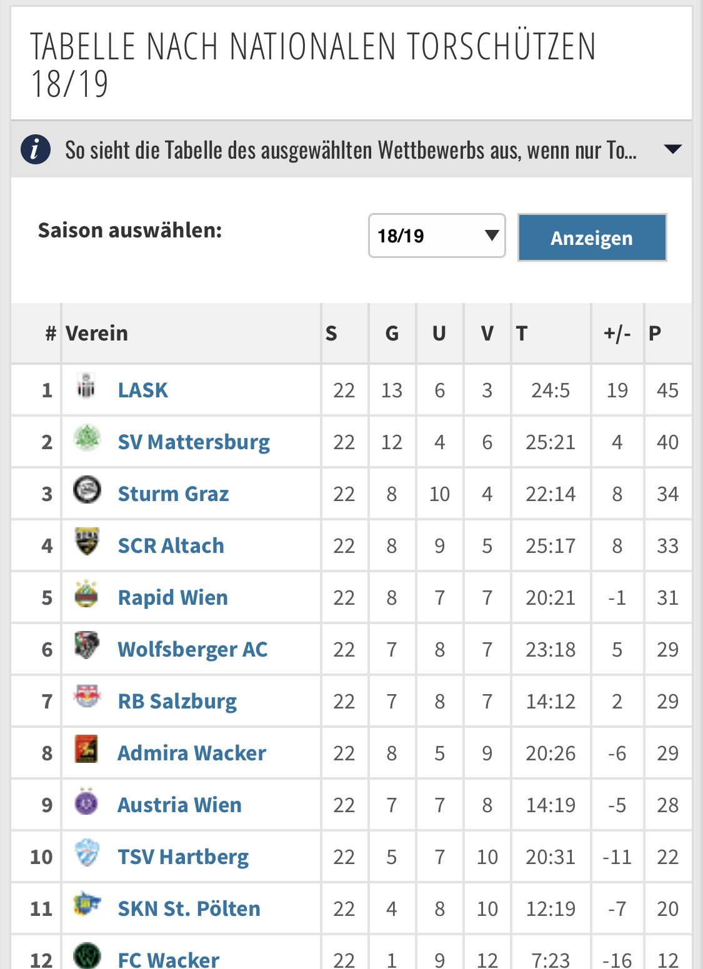Click the Anzeigen button
The width and height of the screenshot is (703, 969).
point(592,237)
